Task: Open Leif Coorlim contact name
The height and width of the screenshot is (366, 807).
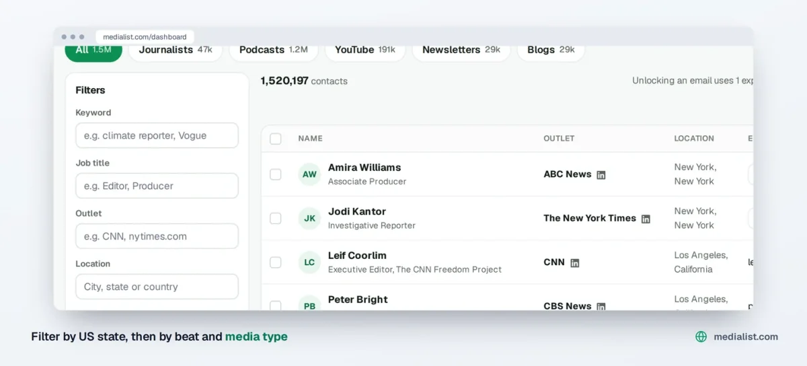Action: pos(357,256)
